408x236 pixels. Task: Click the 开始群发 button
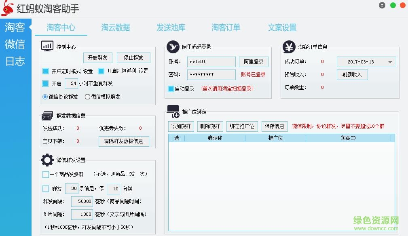[97, 57]
